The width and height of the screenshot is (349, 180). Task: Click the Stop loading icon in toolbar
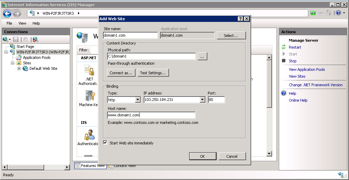(x=321, y=13)
